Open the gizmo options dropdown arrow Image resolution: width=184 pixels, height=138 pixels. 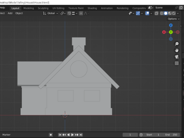142,13
